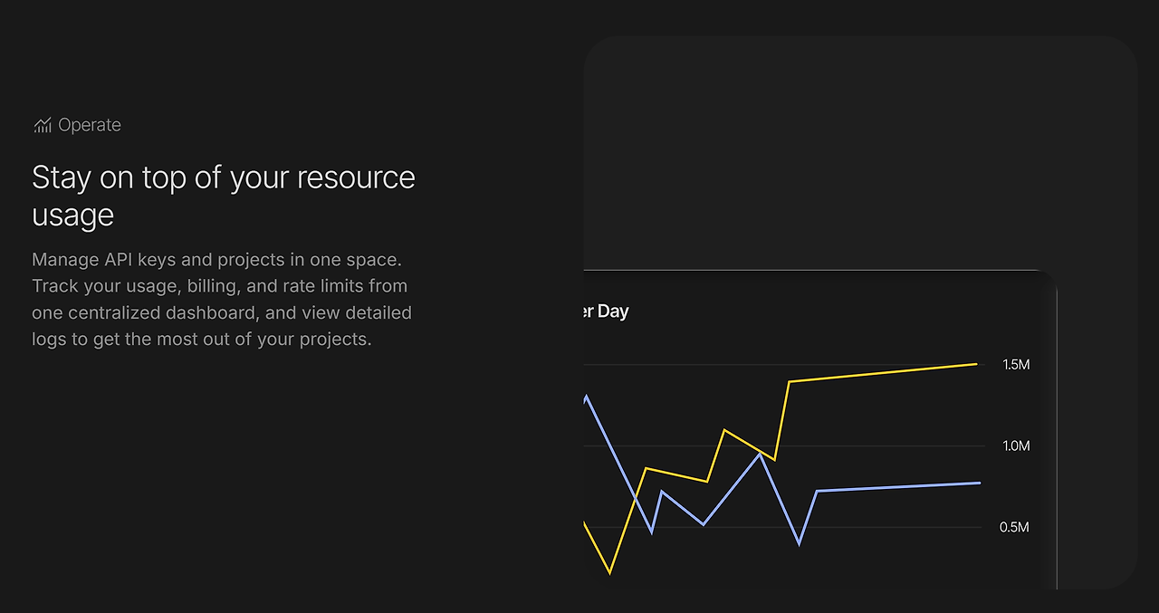1159x613 pixels.
Task: Click the blue line's peak near 1.0M gridline
Action: 760,454
